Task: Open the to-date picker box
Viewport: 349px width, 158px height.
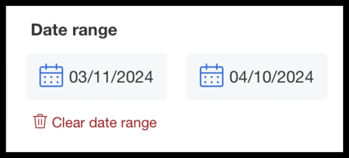Action: [257, 77]
